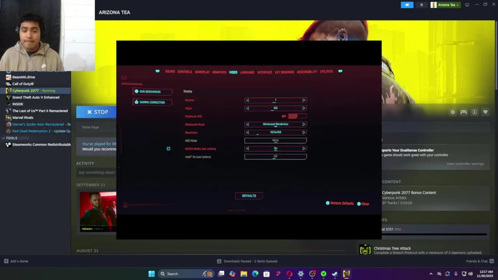Click the VSync right arrow
498x280 pixels.
304,108
